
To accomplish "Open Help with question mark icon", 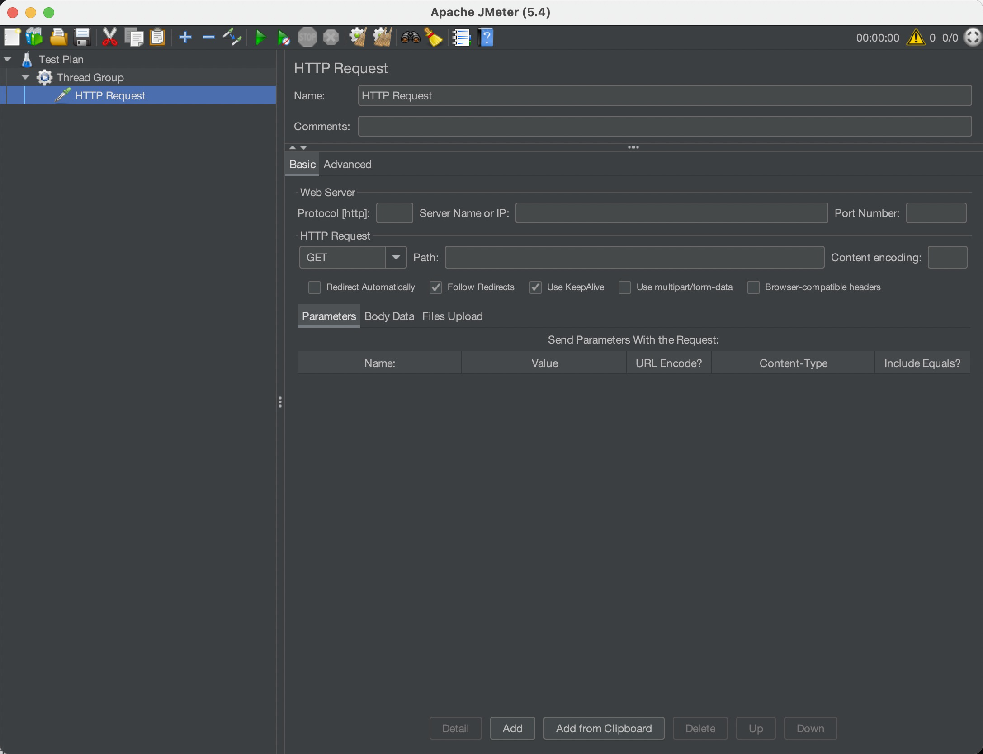I will pyautogui.click(x=486, y=38).
